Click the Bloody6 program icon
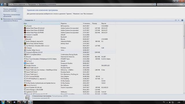This screenshot has height=104, width=185. (x=25, y=39)
